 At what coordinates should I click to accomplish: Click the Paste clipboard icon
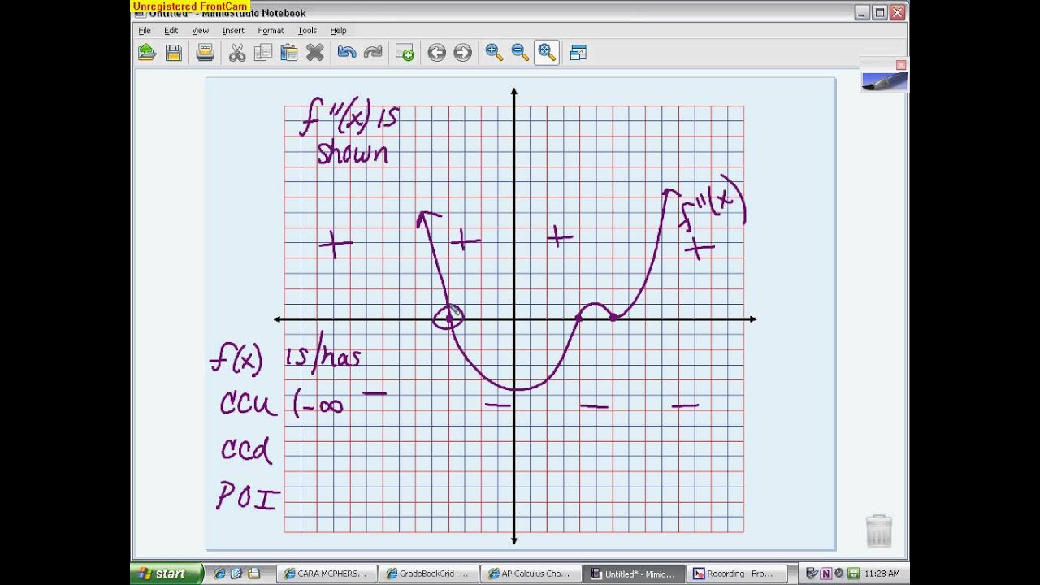288,53
